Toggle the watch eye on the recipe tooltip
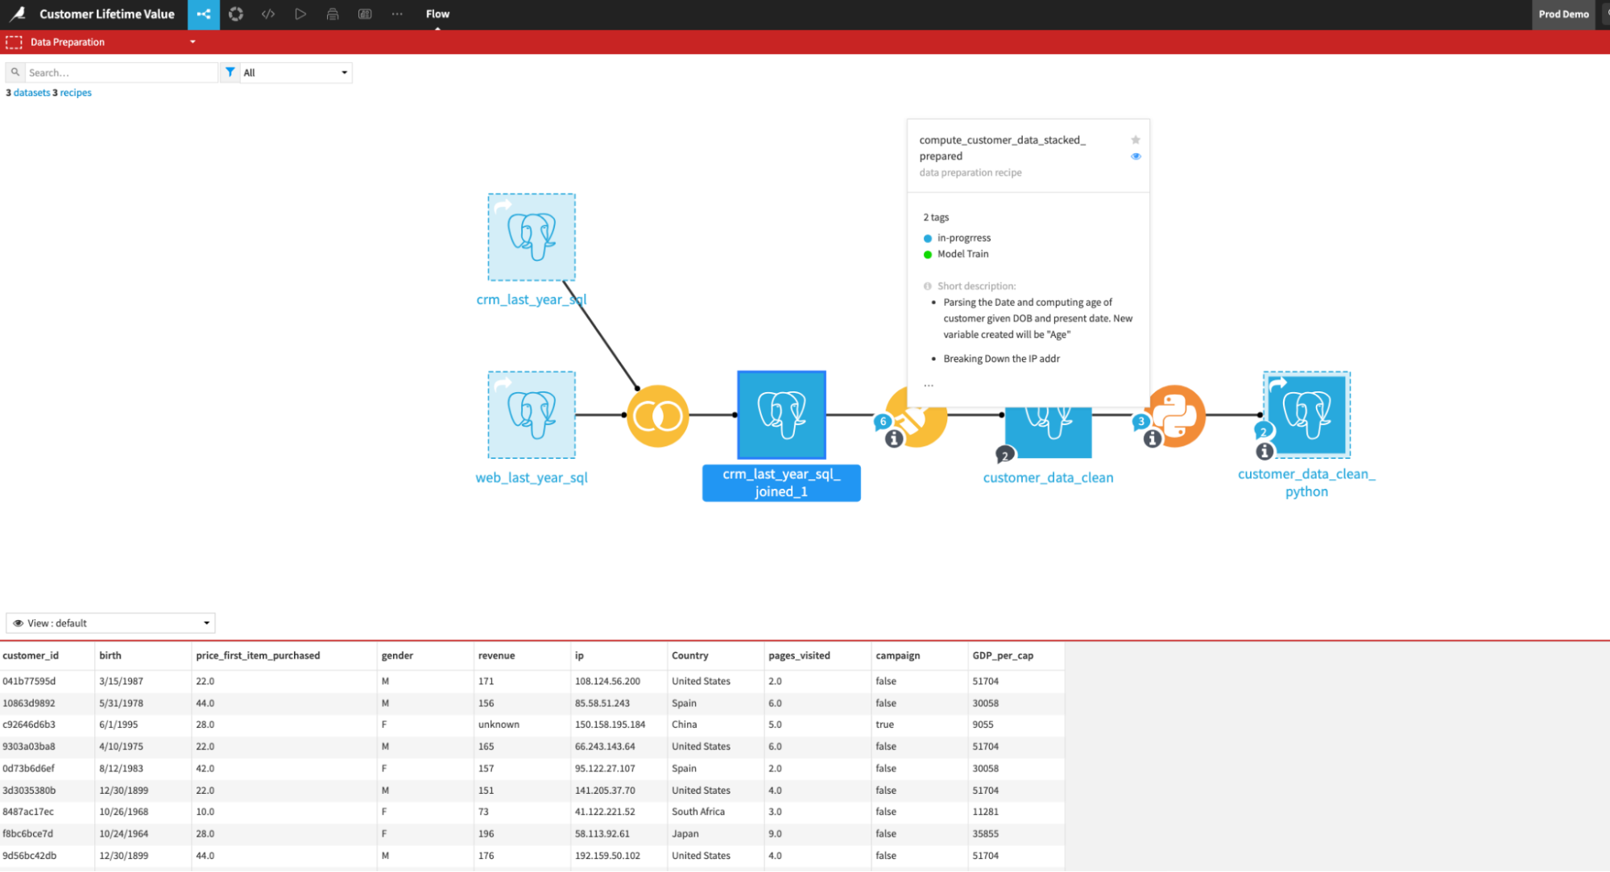Screen dimensions: 1610x872 point(1136,156)
